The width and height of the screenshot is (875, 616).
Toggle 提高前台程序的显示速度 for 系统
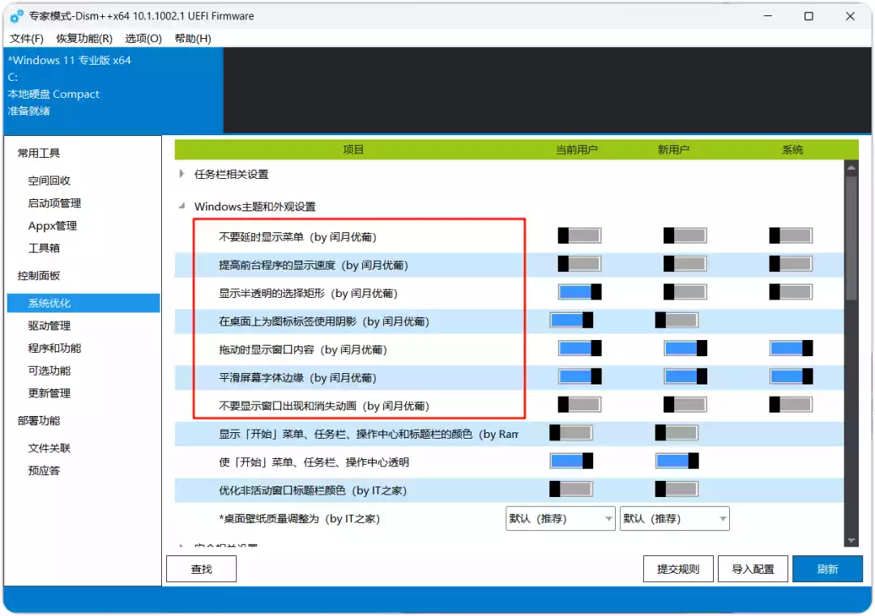pyautogui.click(x=790, y=264)
